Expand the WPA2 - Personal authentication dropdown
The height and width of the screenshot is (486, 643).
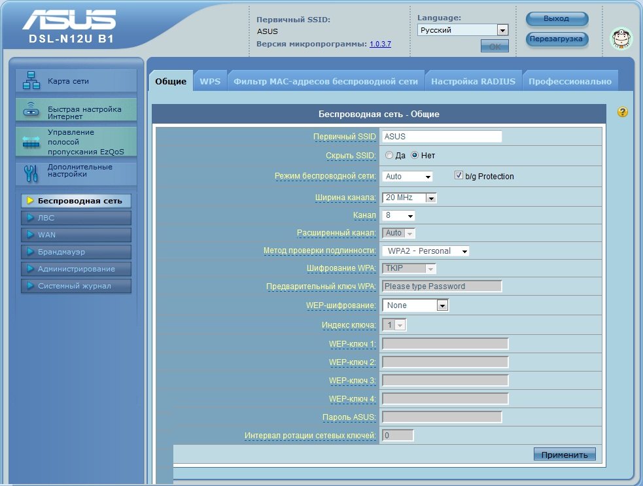coord(425,251)
